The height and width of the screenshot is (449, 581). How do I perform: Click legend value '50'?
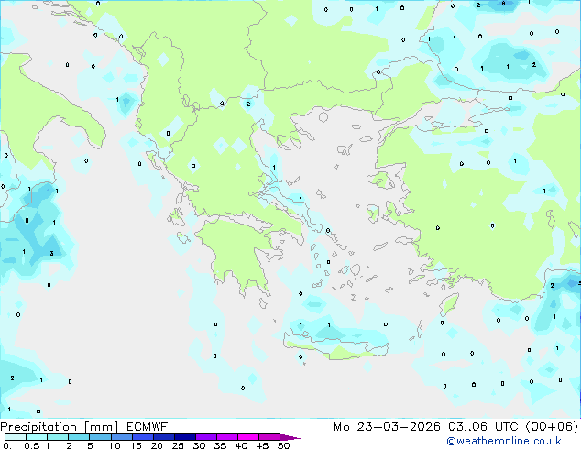tap(284, 445)
